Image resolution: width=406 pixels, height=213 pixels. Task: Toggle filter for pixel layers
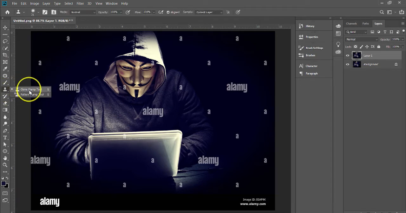coord(372,32)
